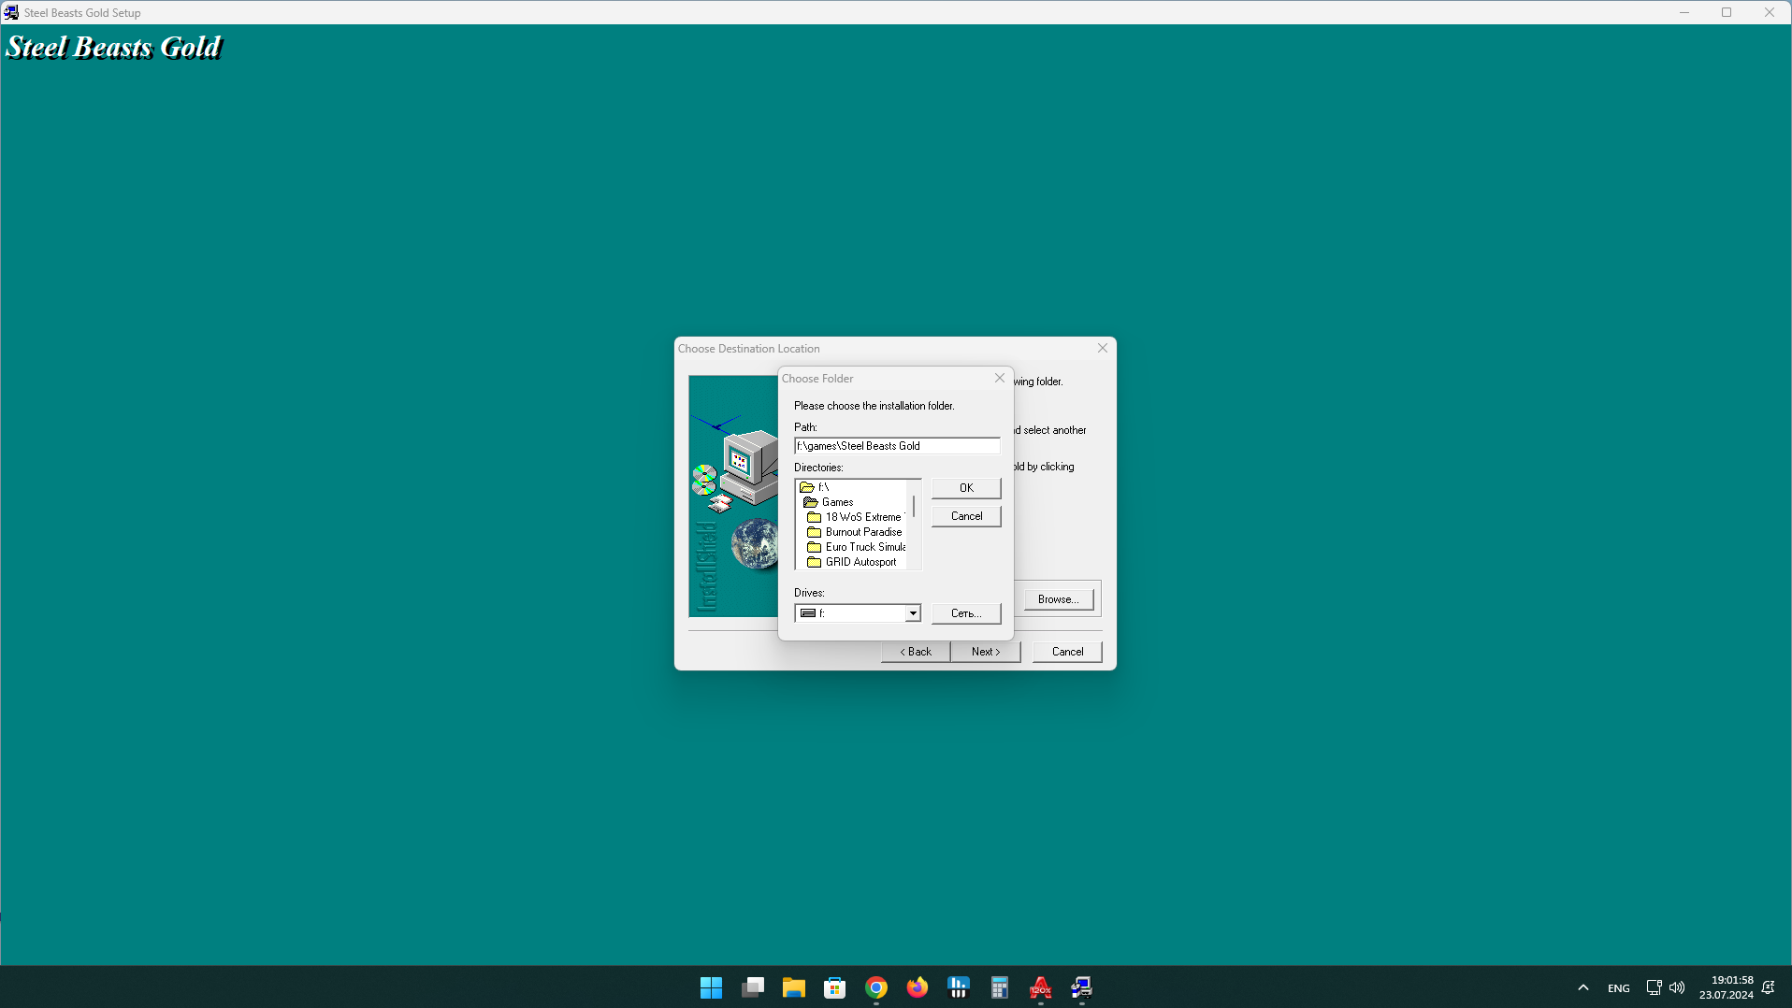Click the Steel Beasts Gold Setup title icon

11,12
